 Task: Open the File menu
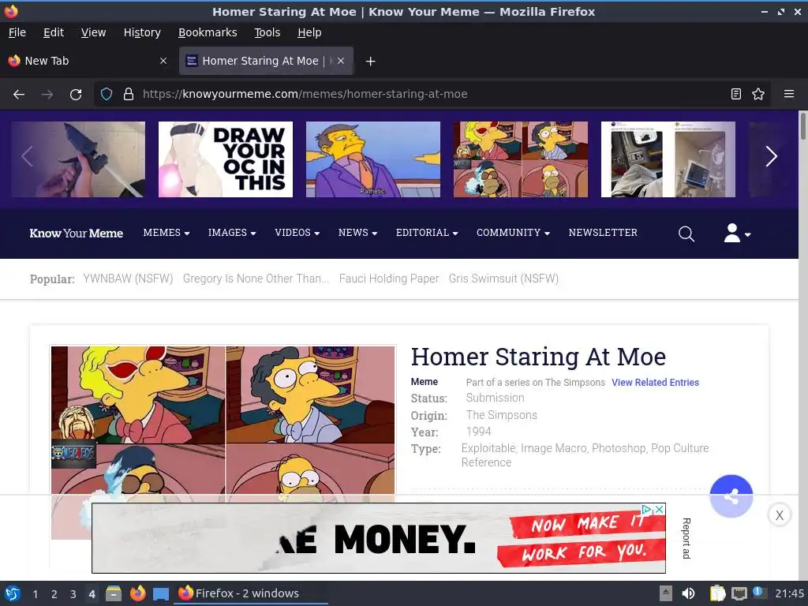pos(17,32)
